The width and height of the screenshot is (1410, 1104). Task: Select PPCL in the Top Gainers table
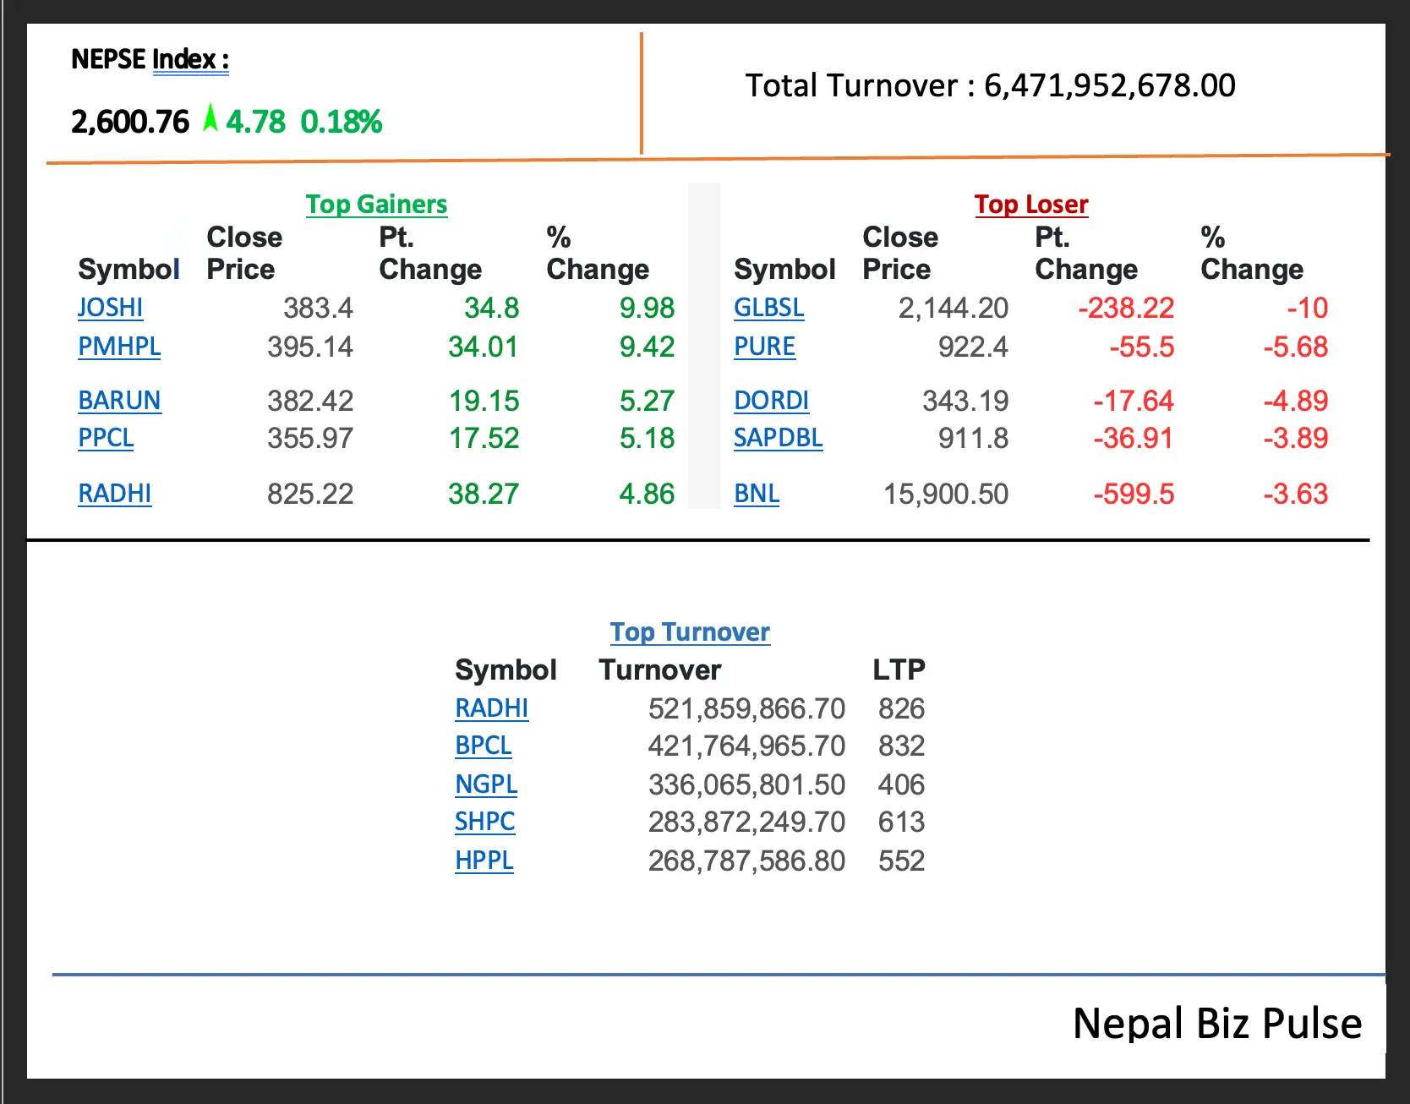coord(106,438)
